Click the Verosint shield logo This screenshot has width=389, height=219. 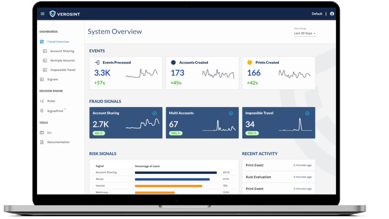(x=52, y=14)
